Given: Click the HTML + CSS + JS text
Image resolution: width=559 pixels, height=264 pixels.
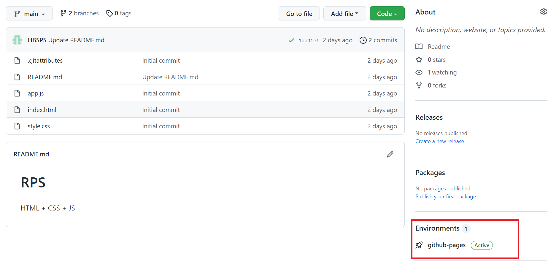Looking at the screenshot, I should 48,208.
